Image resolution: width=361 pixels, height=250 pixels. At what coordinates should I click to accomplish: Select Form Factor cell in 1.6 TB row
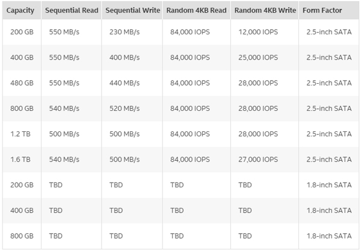(x=329, y=160)
